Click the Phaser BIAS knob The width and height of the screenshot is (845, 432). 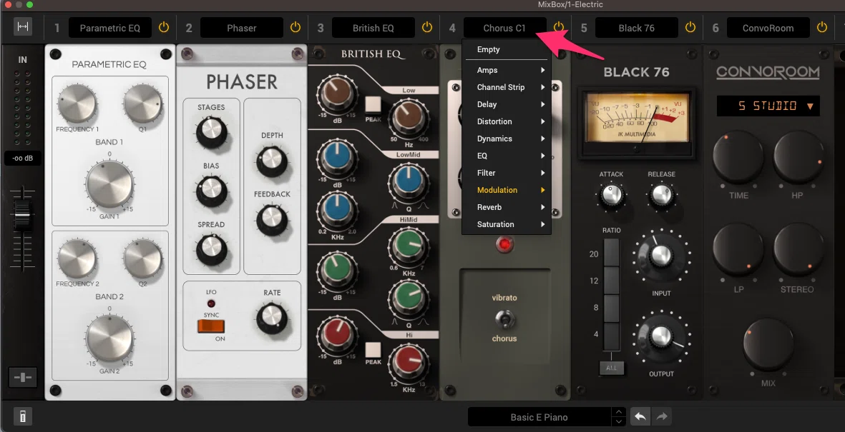click(211, 191)
